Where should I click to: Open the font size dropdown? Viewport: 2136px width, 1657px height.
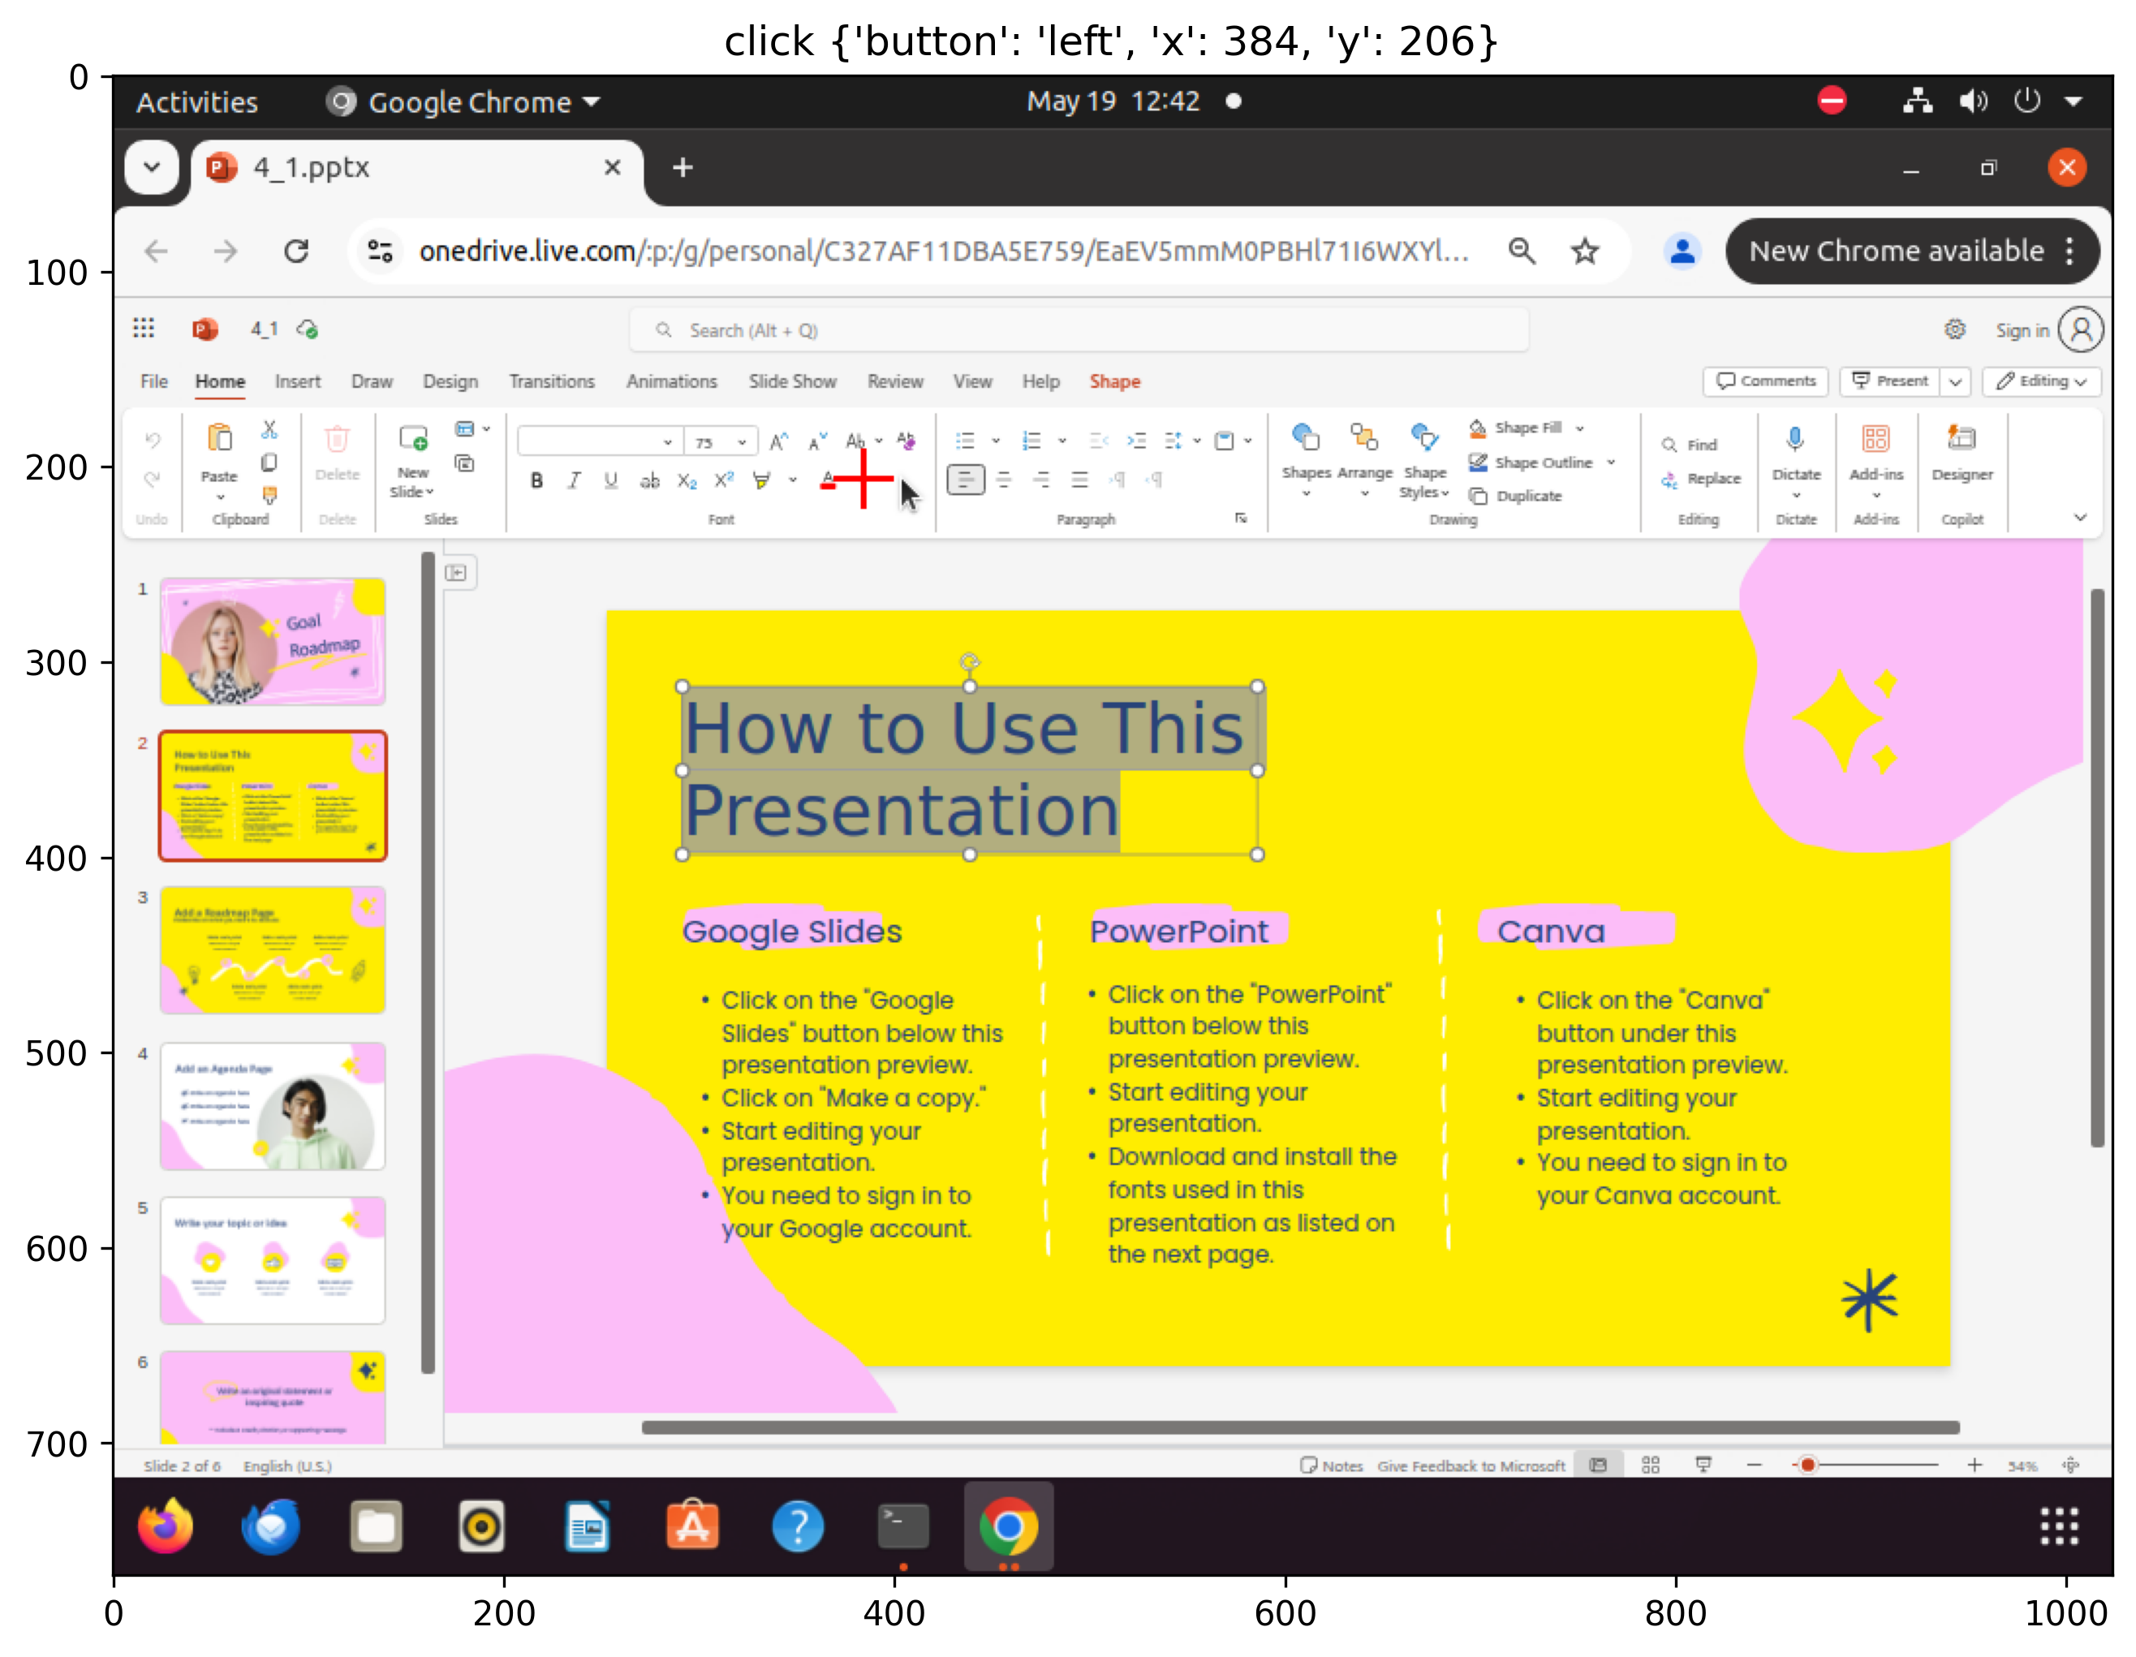click(x=743, y=442)
